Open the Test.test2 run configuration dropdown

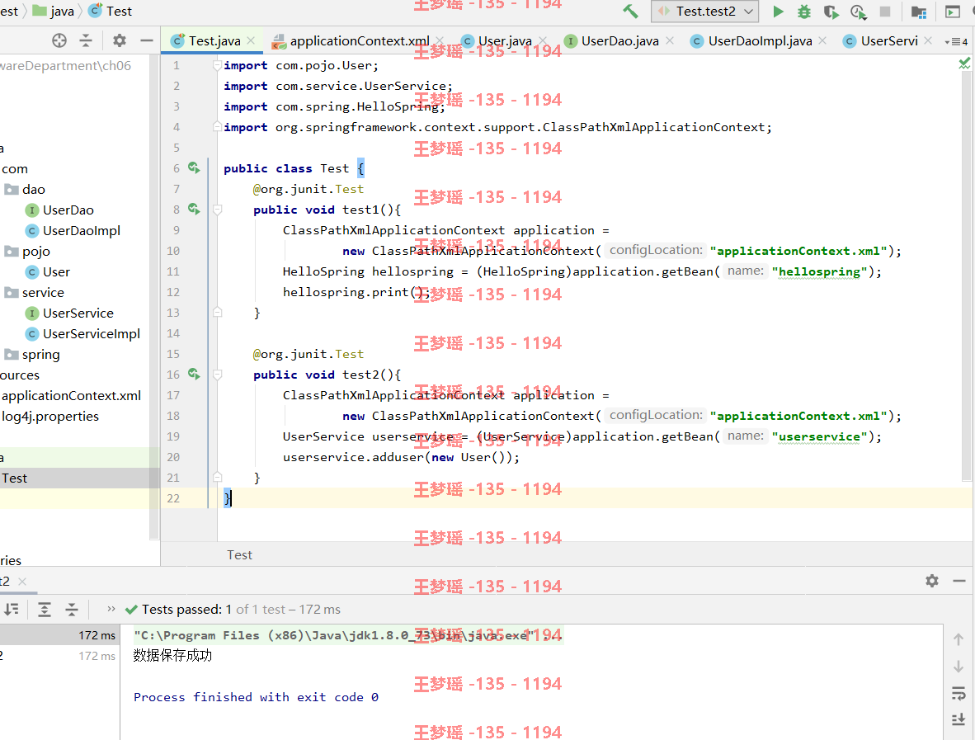pyautogui.click(x=704, y=12)
